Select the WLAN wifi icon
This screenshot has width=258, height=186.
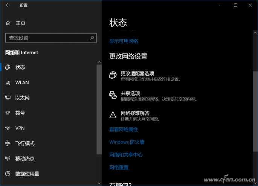pos(8,82)
